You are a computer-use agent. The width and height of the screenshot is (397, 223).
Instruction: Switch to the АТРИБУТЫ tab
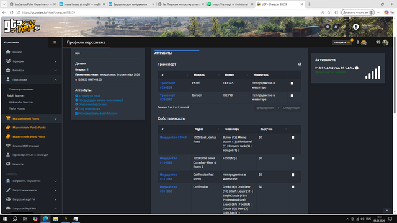[163, 53]
